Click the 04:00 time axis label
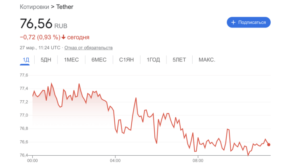The height and width of the screenshot is (167, 303). point(115,161)
